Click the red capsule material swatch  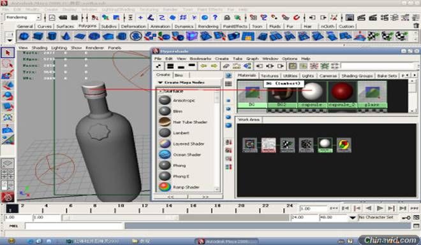pos(342,91)
